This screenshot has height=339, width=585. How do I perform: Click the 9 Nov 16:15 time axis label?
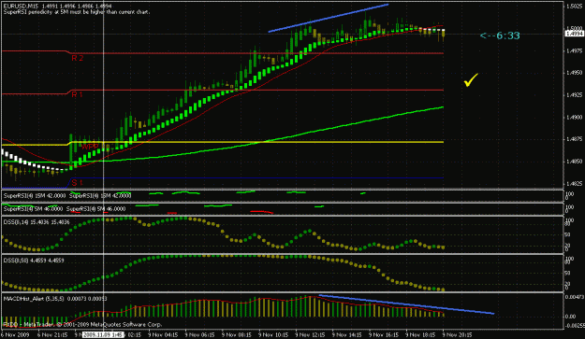[384, 335]
